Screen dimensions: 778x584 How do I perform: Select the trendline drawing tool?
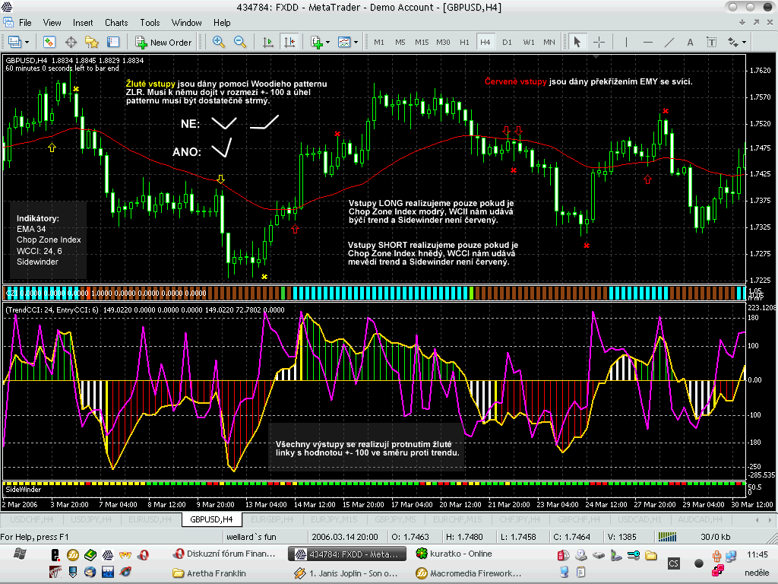pos(669,42)
